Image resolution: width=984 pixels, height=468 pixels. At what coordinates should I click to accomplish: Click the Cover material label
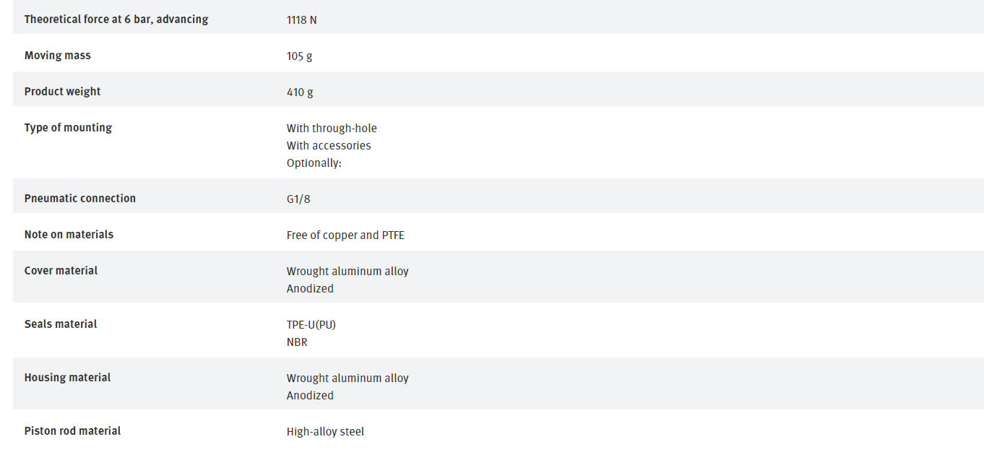pos(61,271)
